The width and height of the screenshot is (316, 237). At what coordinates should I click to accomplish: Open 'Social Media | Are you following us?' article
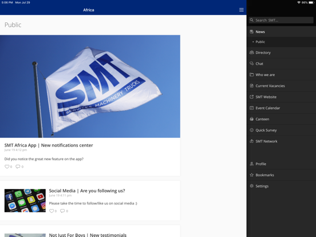click(87, 191)
